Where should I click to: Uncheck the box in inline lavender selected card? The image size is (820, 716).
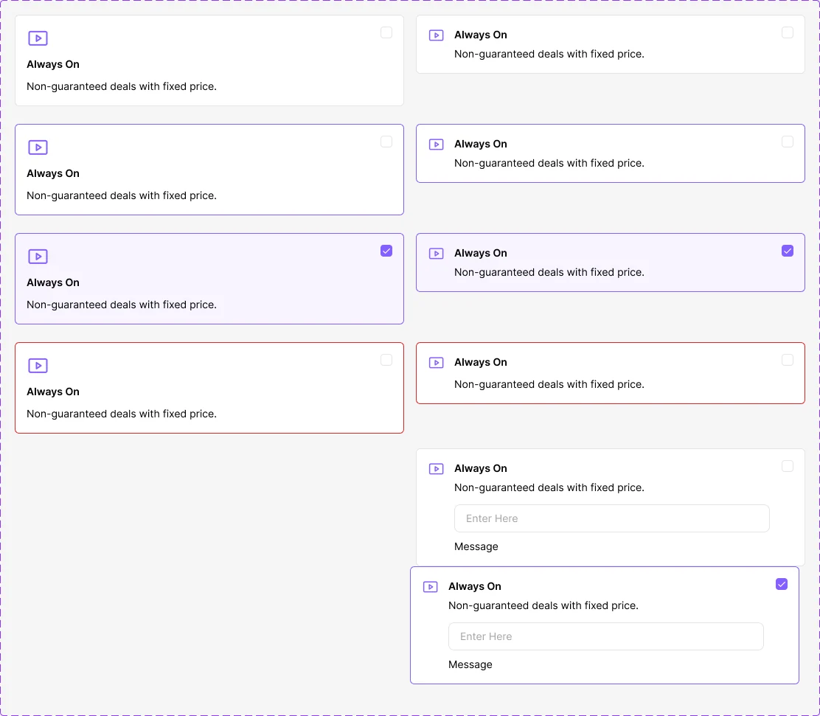788,251
